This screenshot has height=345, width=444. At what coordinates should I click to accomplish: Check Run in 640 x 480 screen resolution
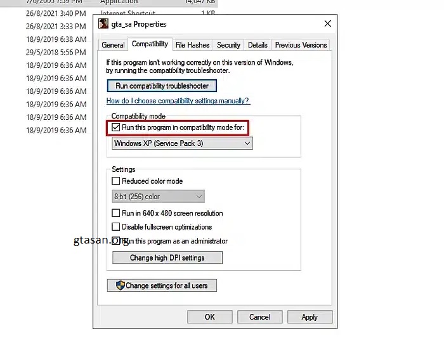(116, 213)
